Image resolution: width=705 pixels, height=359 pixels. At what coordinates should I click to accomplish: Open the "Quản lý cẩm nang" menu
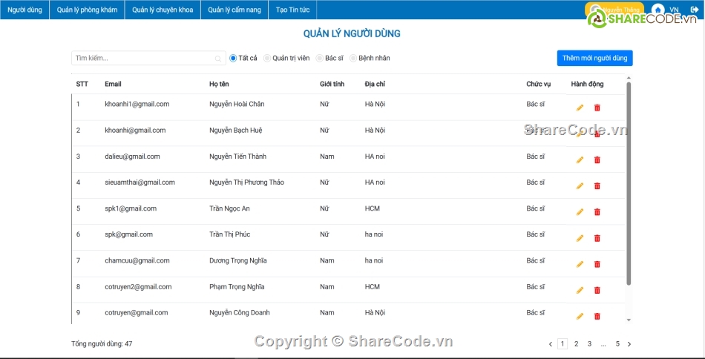(x=234, y=10)
